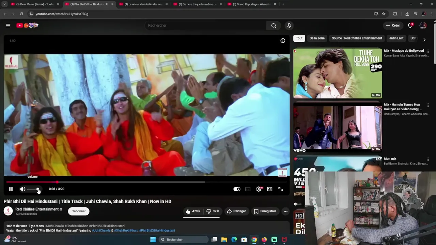Open Chrome downloads icon

[407, 14]
